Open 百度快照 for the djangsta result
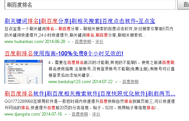The height and width of the screenshot is (121, 189). (80, 114)
